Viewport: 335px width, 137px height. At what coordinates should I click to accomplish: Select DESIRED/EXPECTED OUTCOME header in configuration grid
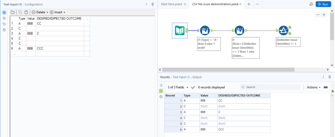pyautogui.click(x=60, y=18)
